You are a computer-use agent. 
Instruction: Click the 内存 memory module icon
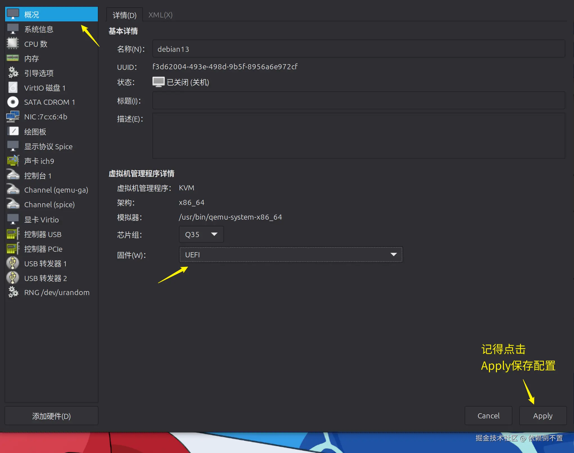click(x=13, y=58)
